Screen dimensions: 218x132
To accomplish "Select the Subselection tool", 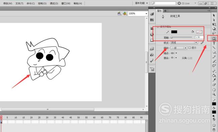I will point(214,20).
